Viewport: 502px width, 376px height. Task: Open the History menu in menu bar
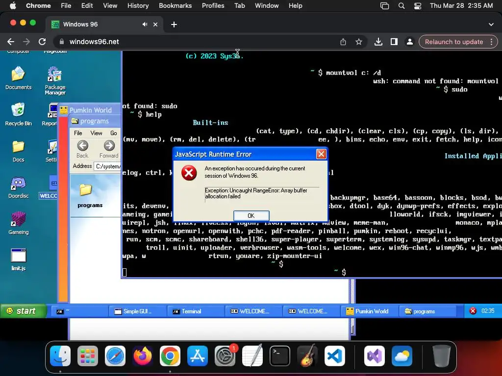pos(138,5)
